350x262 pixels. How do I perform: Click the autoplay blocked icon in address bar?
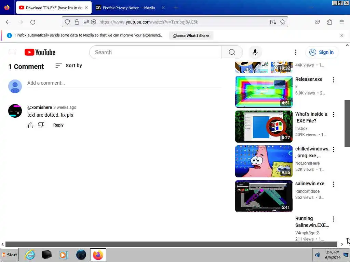94,22
